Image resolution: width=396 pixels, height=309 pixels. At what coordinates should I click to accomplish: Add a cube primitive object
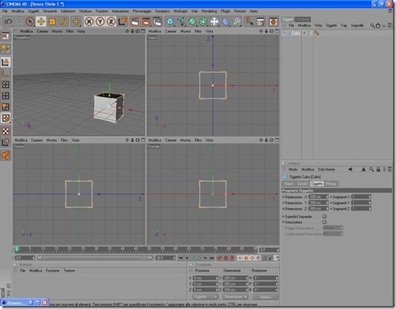170,21
